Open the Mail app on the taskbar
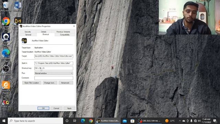This screenshot has height=124, width=220. tap(124, 121)
